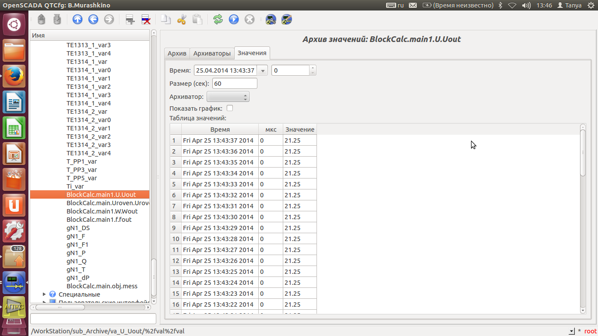This screenshot has width=598, height=336.
Task: Click the Add item toolbar icon
Action: pos(130,19)
